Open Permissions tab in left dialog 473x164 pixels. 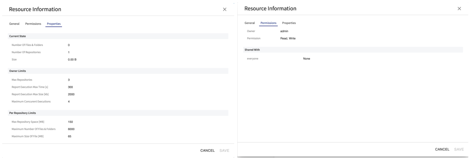33,24
